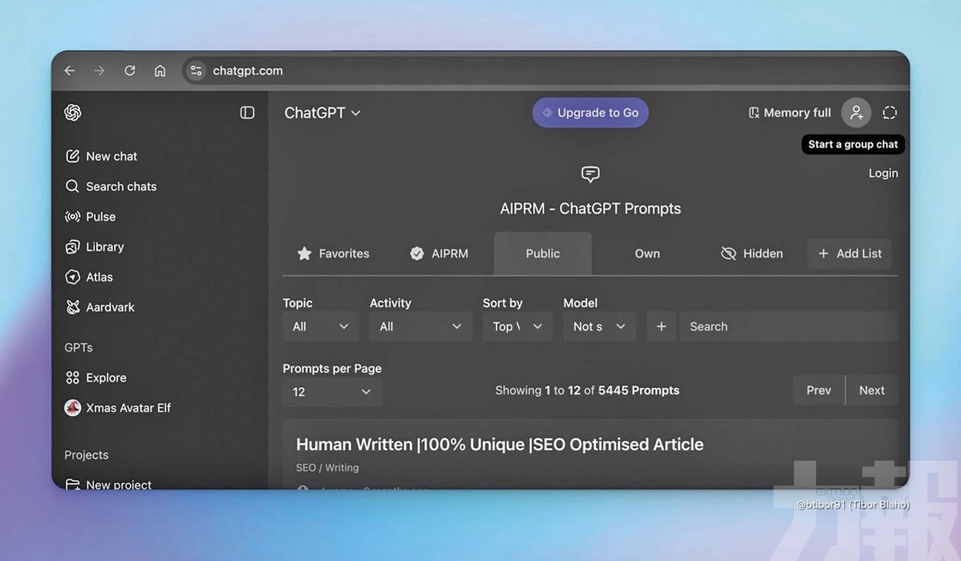The height and width of the screenshot is (561, 961).
Task: Expand the Topic filter dropdown
Action: click(x=321, y=326)
